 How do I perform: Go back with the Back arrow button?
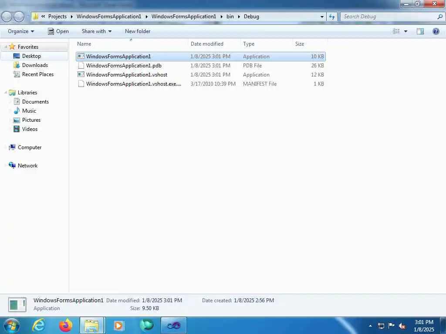tap(7, 17)
